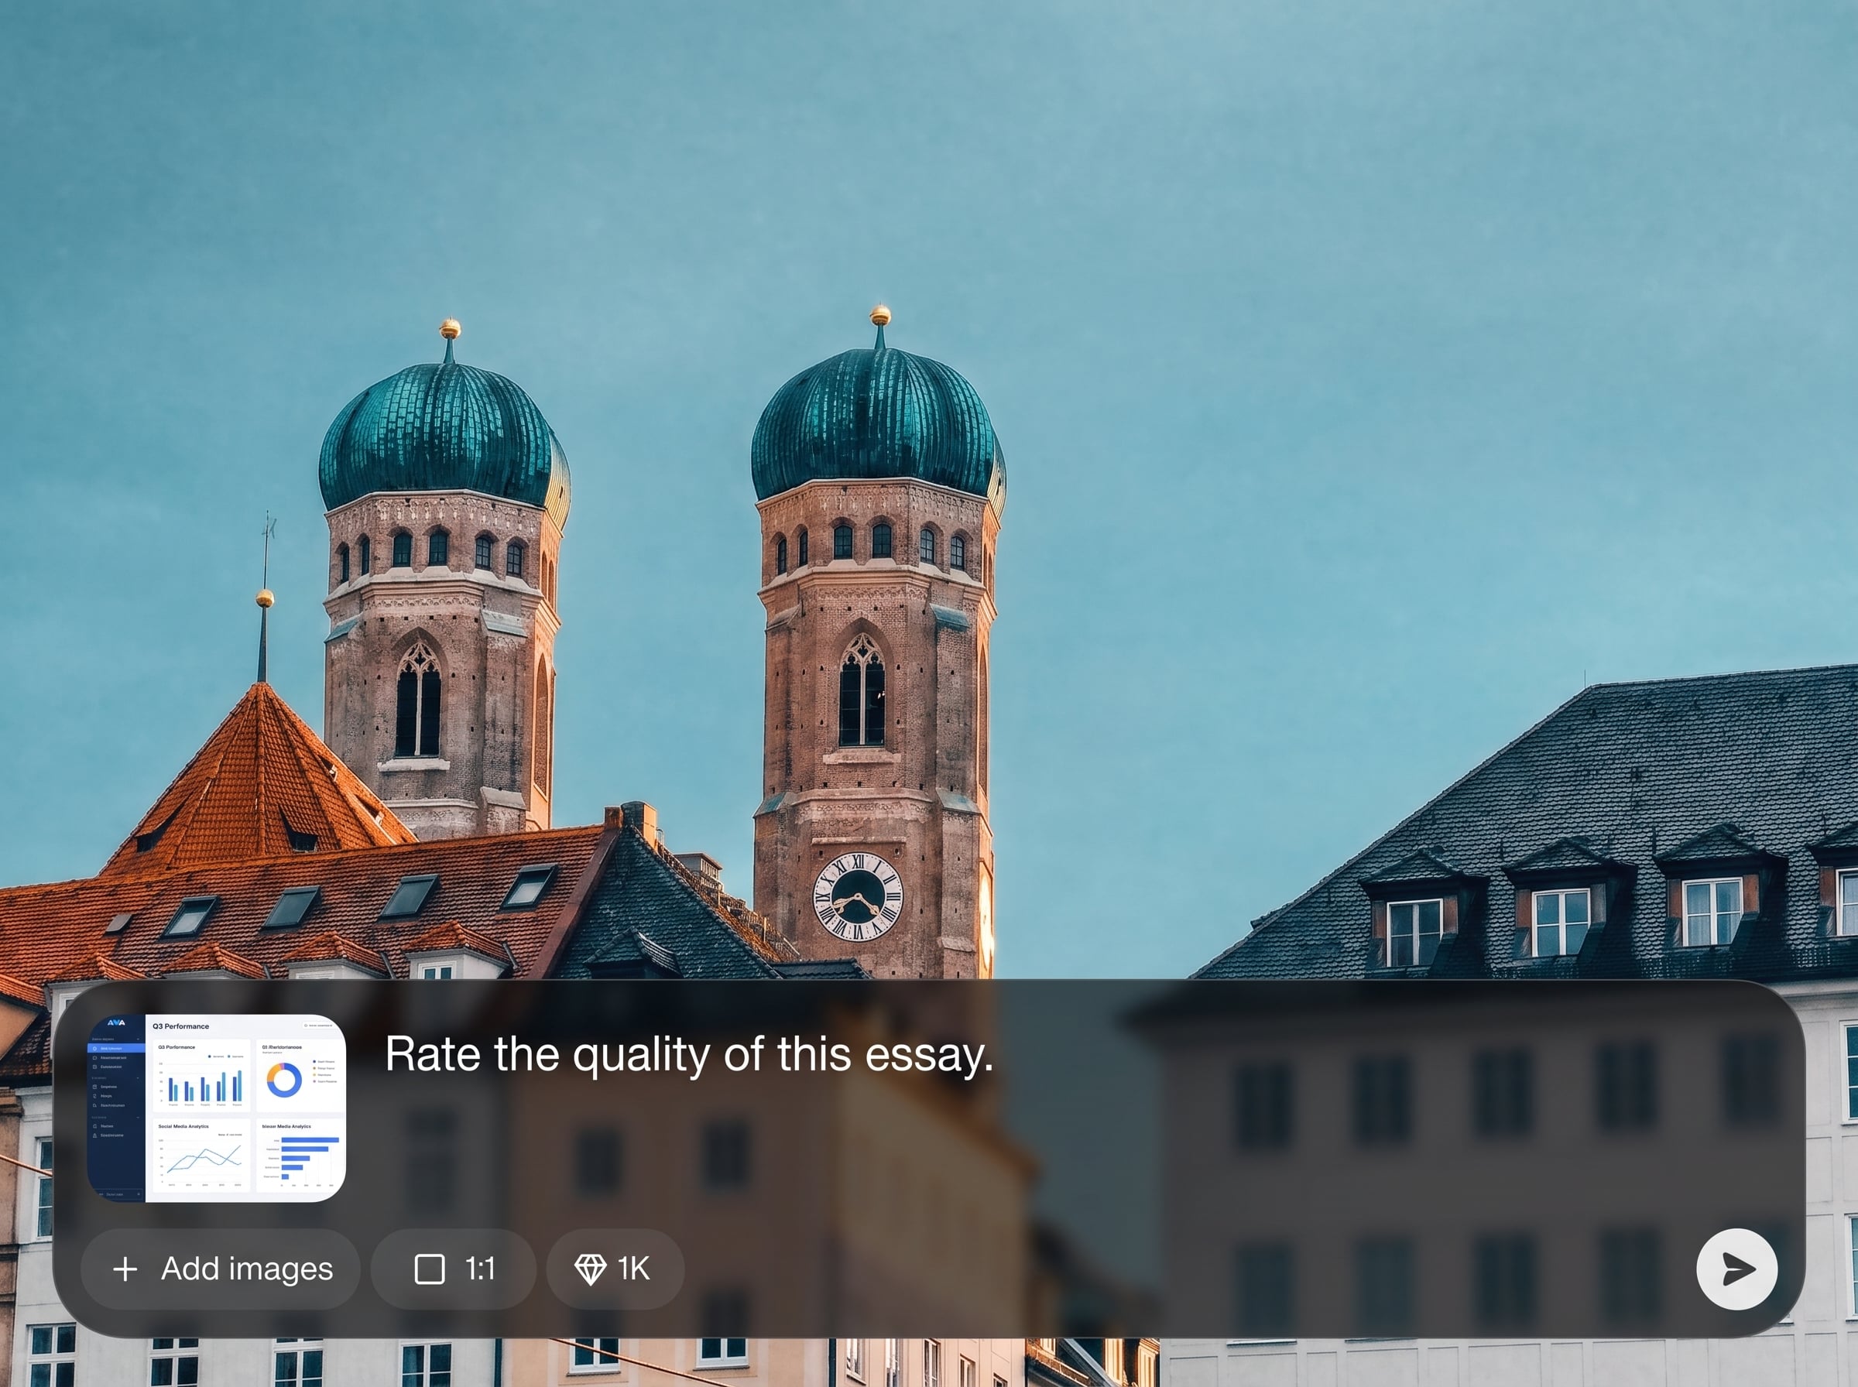Click the prompt text 'Rate the quality of this essay.'
The image size is (1858, 1387).
tap(688, 1054)
